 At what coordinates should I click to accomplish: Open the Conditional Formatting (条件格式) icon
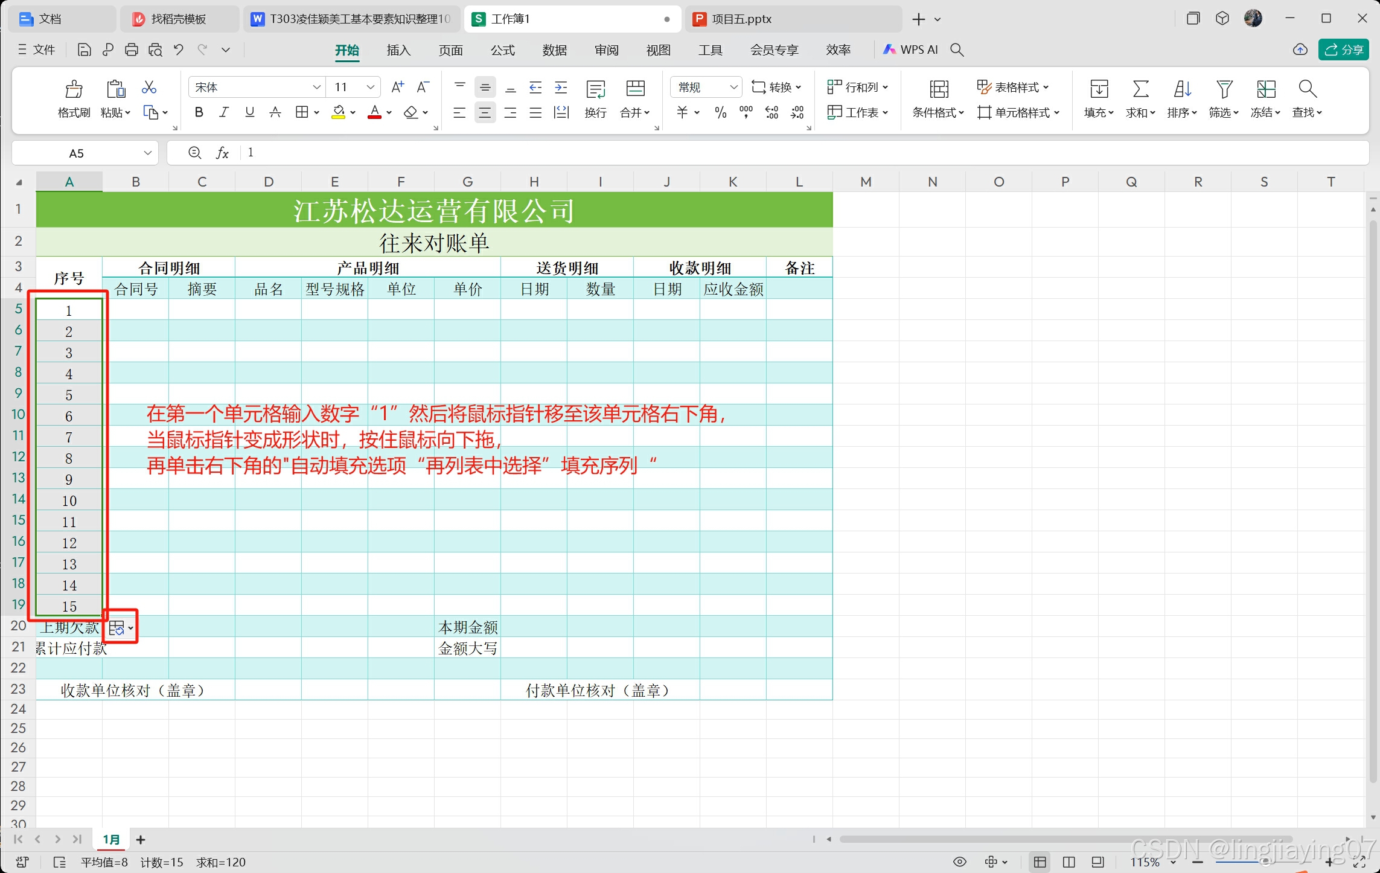tap(938, 89)
